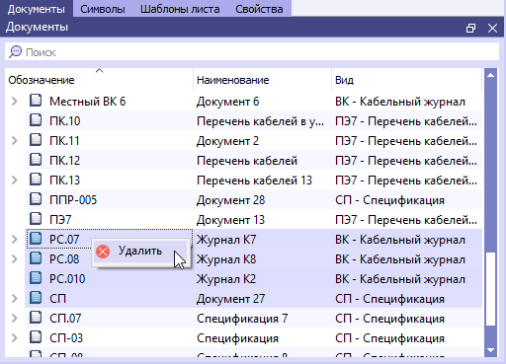
Task: Expand the РС.08 tree node
Action: (x=14, y=258)
